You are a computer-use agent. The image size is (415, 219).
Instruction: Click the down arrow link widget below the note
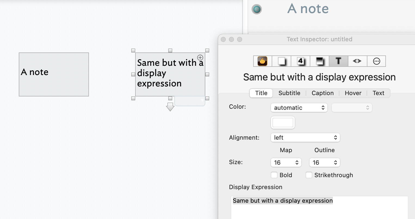pos(170,107)
